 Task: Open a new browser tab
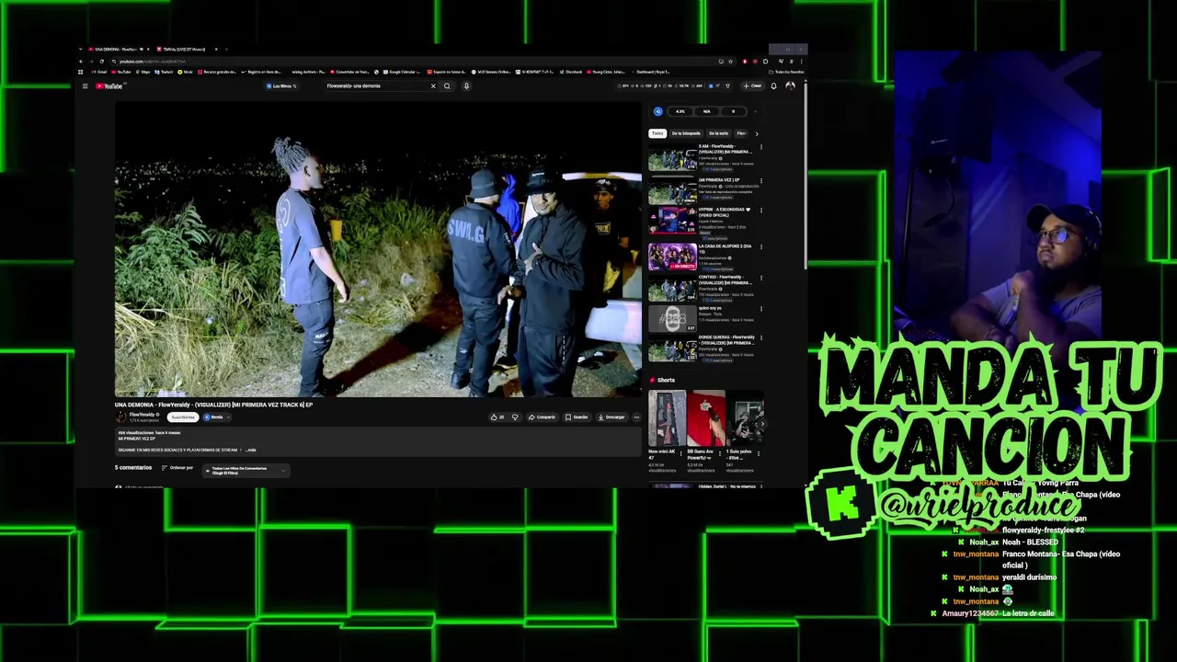[226, 50]
